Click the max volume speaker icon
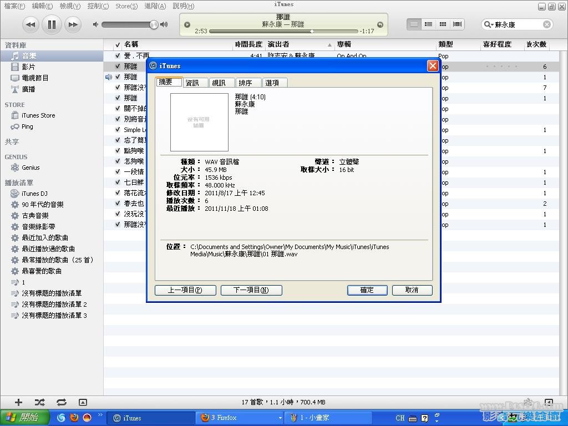Screen dimensions: 568x426 [164, 24]
